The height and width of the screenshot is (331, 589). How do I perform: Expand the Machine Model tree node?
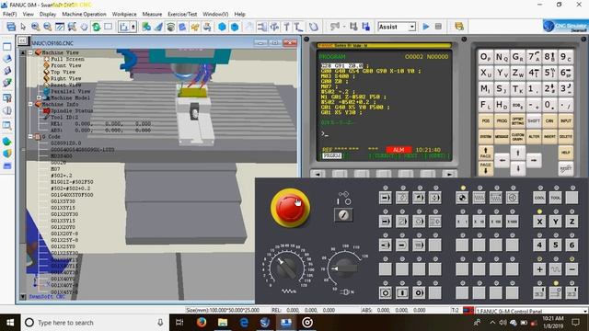coord(39,97)
